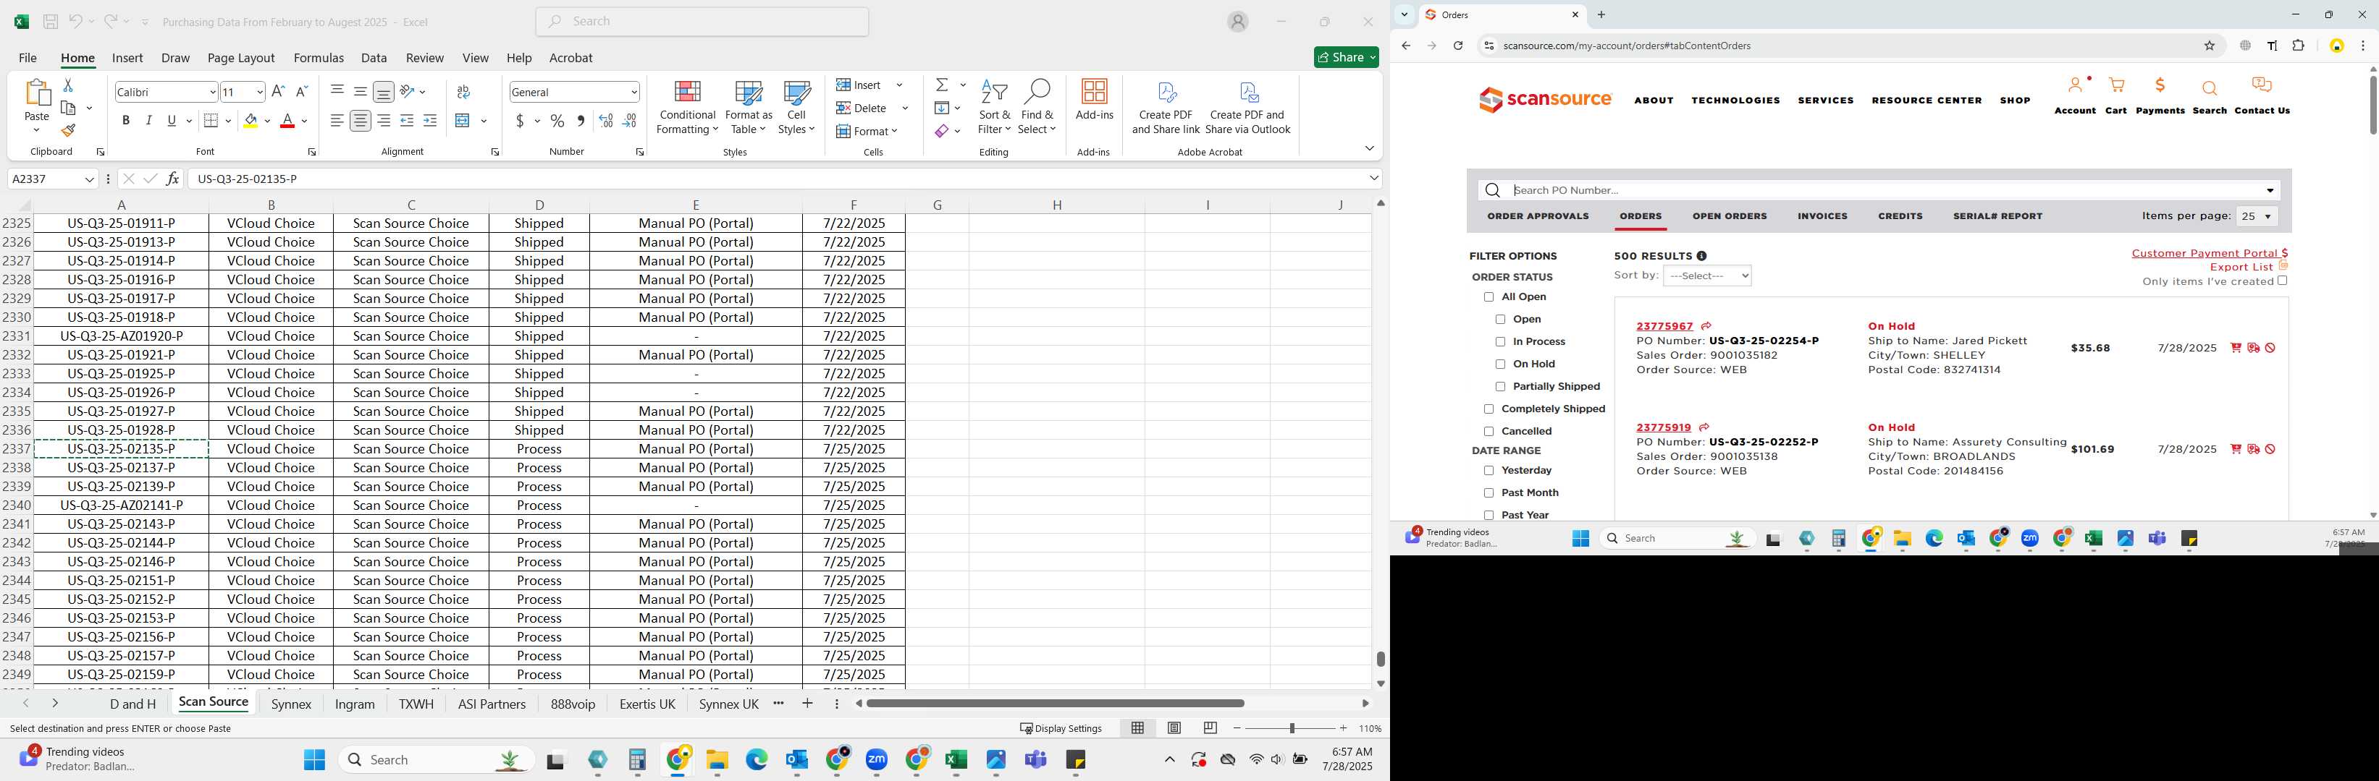Collapse the Excel ribbon
The width and height of the screenshot is (2379, 781).
1368,148
